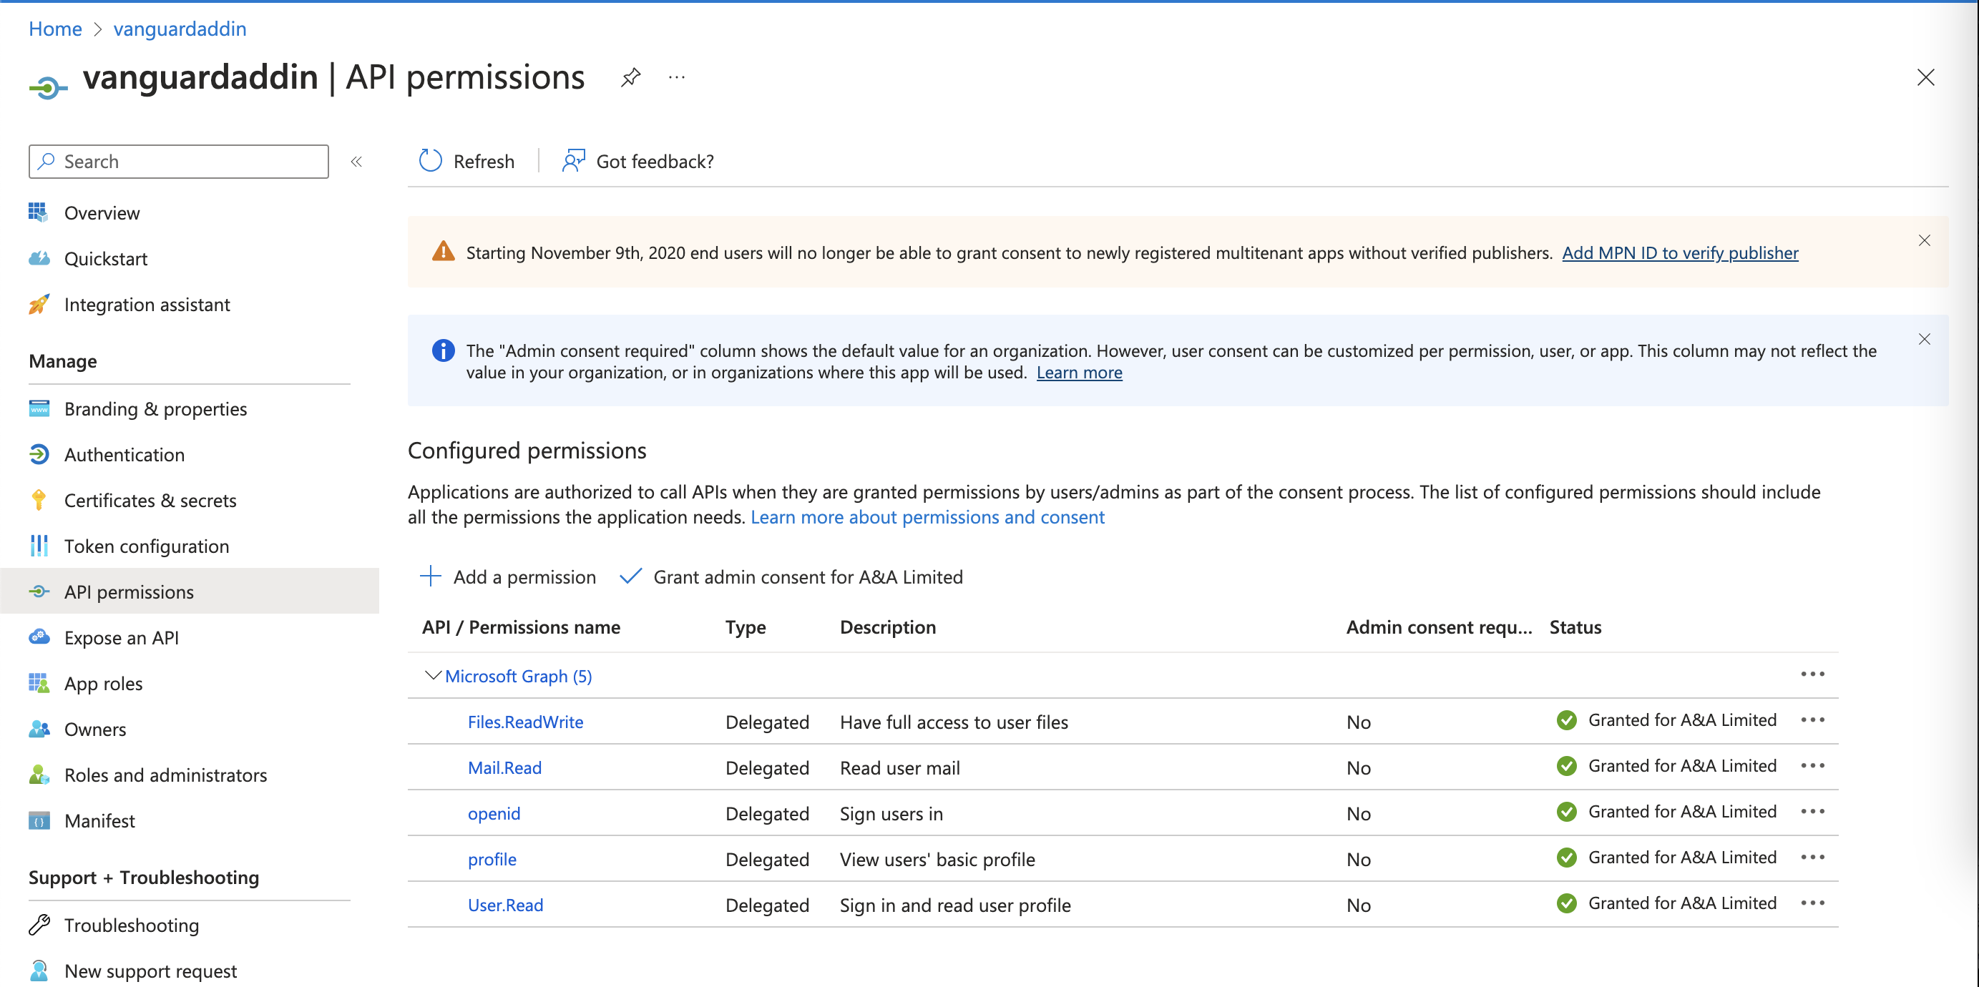The image size is (1979, 987).
Task: Open the App roles page
Action: point(103,683)
